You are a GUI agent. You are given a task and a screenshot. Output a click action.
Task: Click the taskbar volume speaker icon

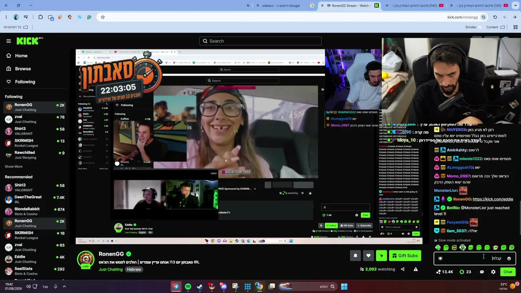(28, 286)
